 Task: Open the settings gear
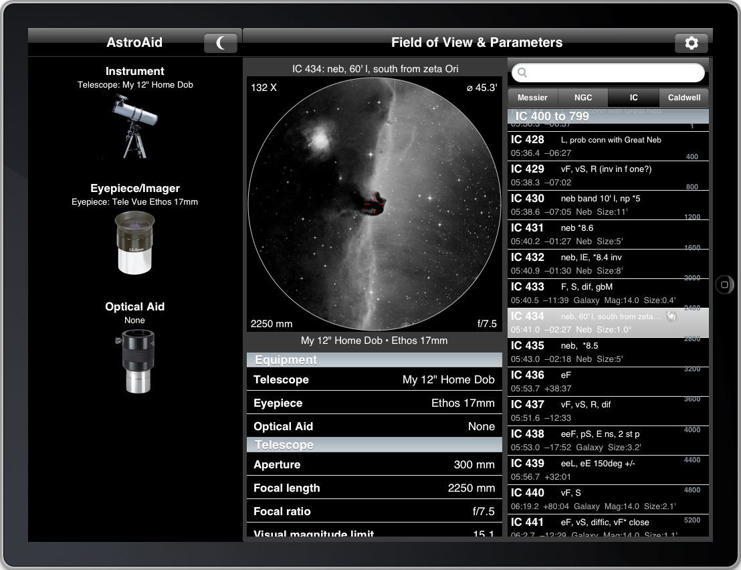(x=691, y=42)
